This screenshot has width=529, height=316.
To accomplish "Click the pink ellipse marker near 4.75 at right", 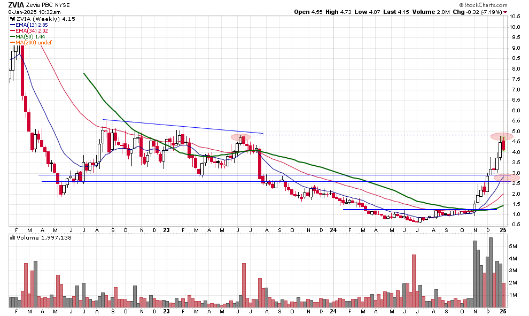I will 502,137.
